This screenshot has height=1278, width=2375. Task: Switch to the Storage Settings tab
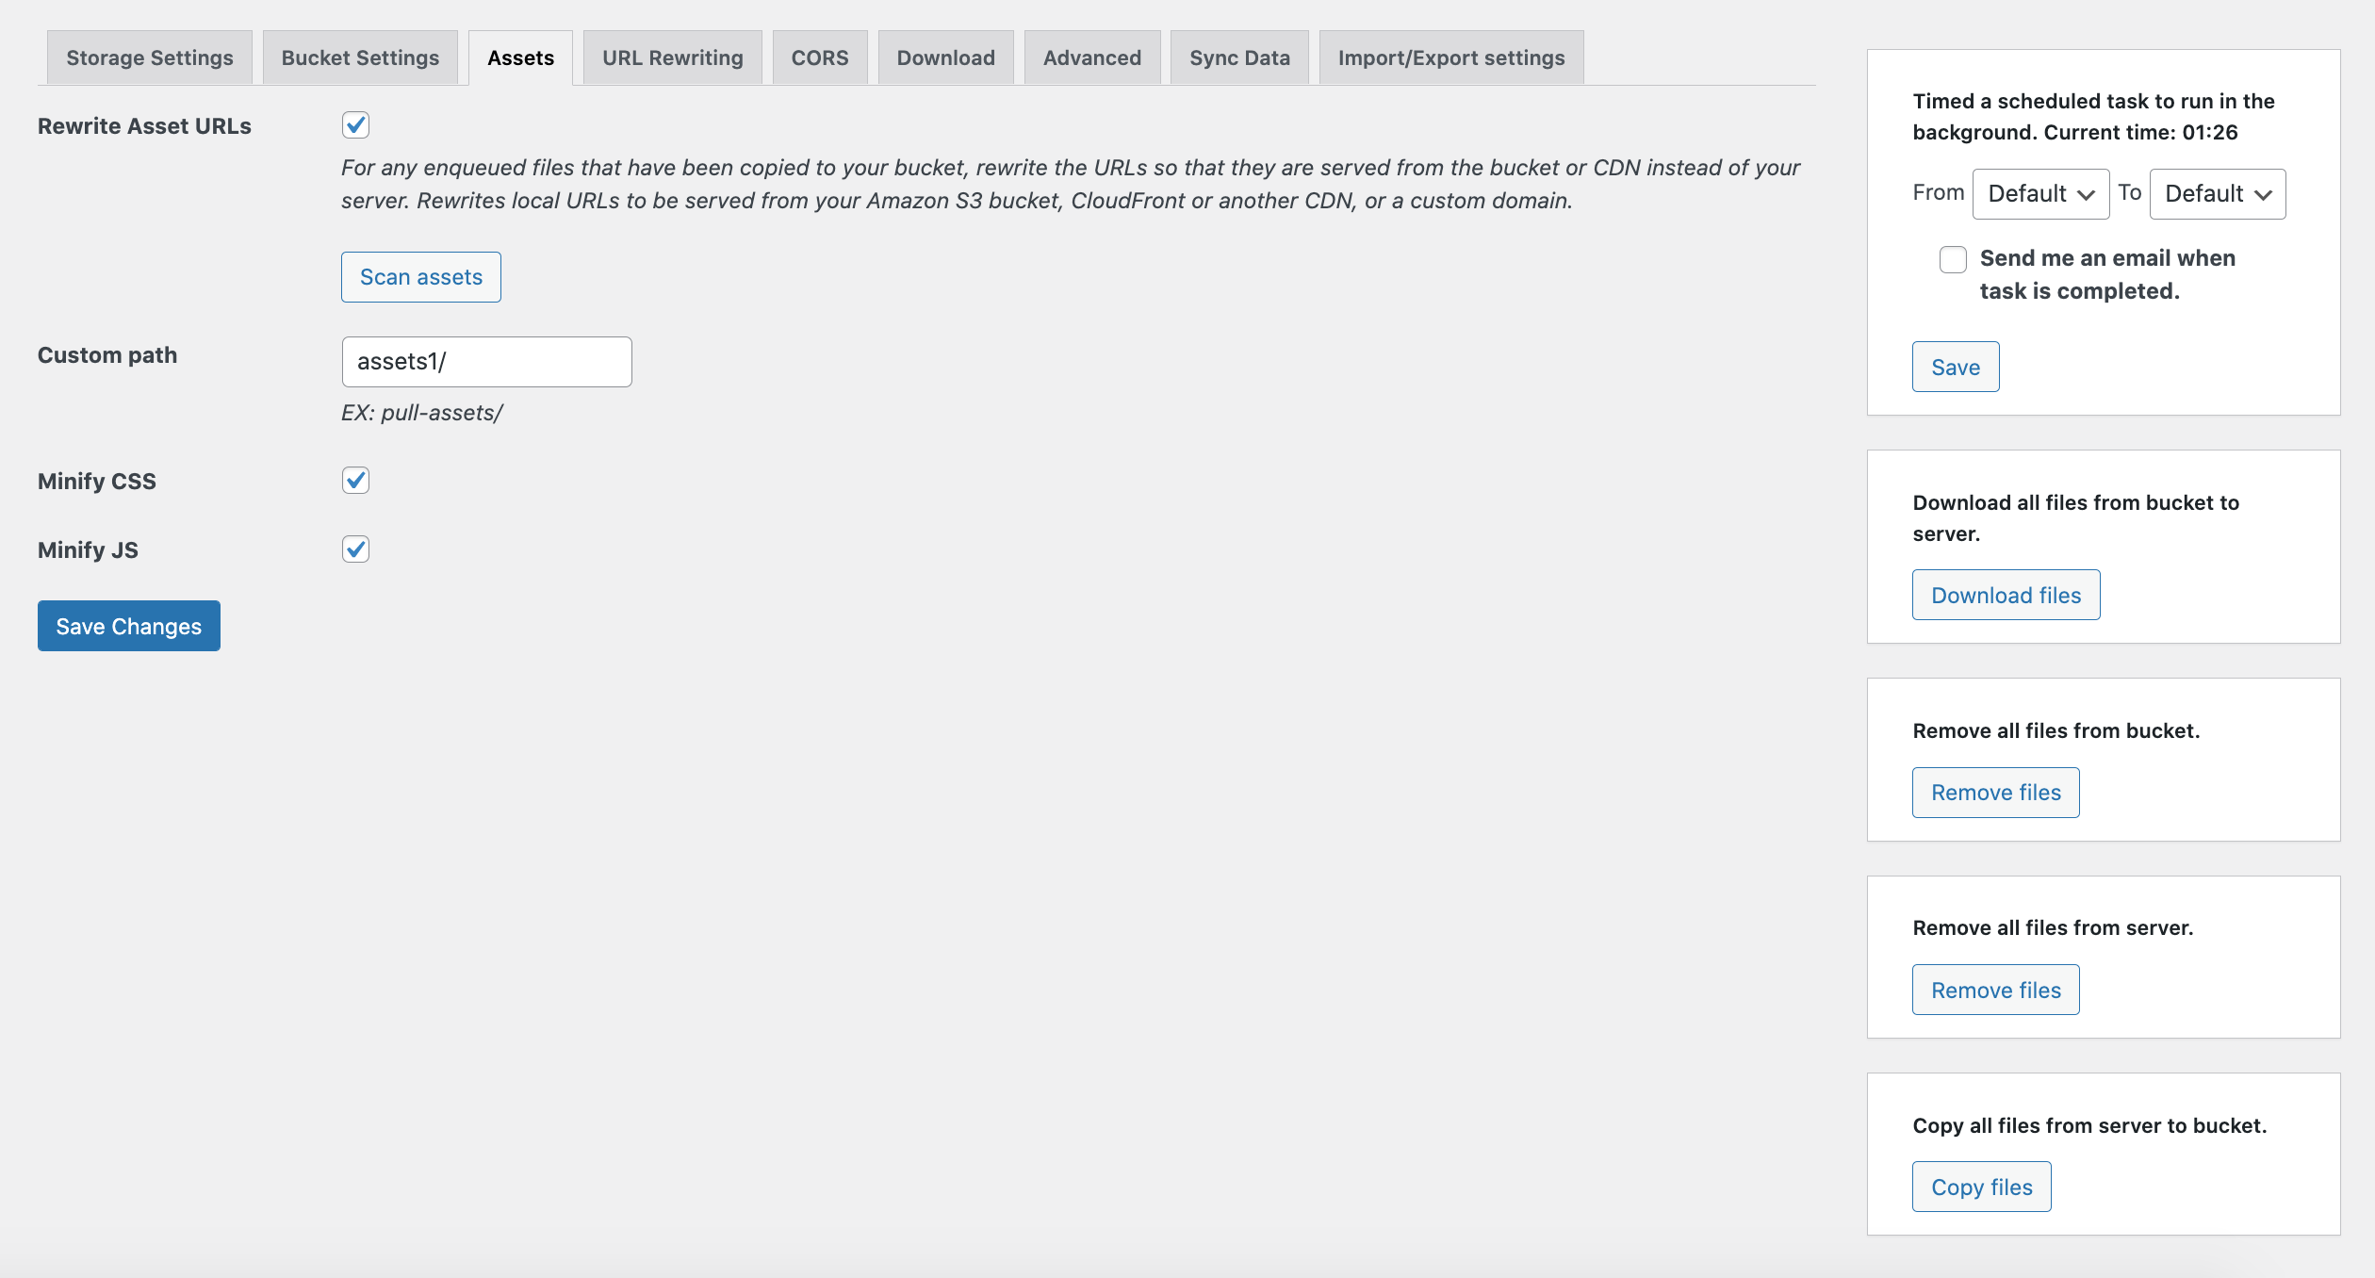coord(150,58)
